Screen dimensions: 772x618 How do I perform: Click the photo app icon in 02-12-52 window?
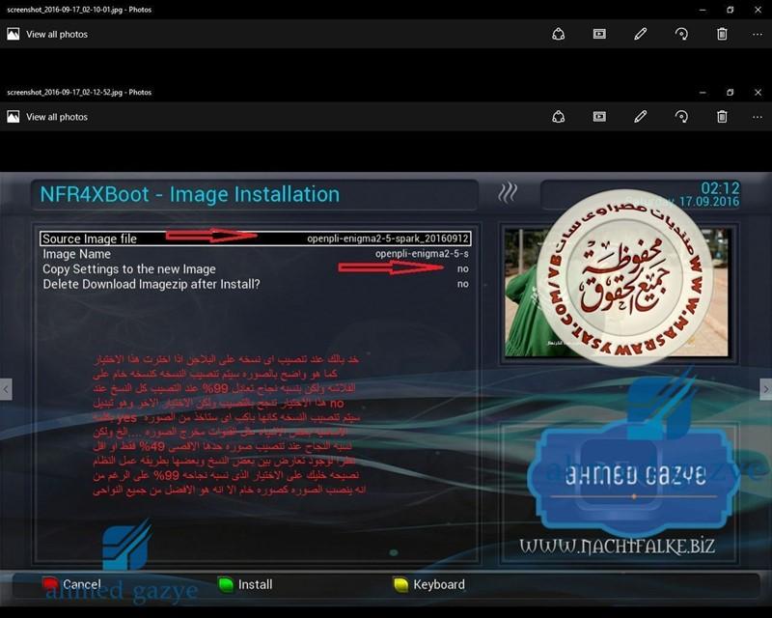coord(14,117)
